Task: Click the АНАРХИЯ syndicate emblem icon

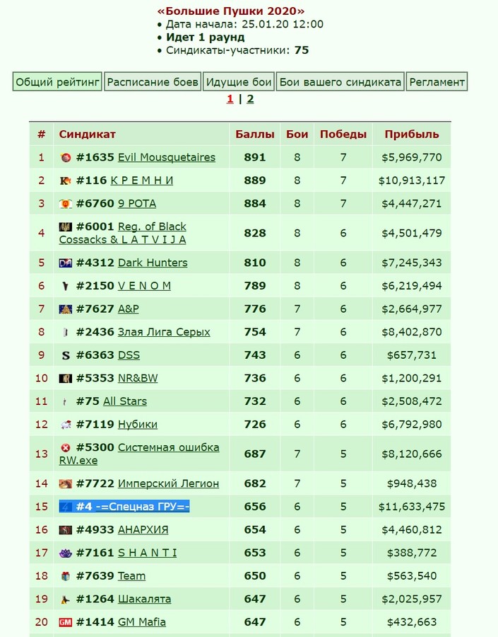Action: pyautogui.click(x=65, y=530)
